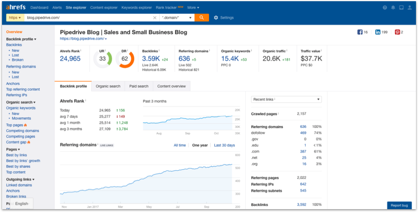Show Last 30 days chart range
Screen dimensions: 418x212
click(x=225, y=145)
